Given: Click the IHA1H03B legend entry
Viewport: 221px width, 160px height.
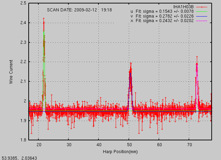Looking at the screenshot, I should pos(190,7).
